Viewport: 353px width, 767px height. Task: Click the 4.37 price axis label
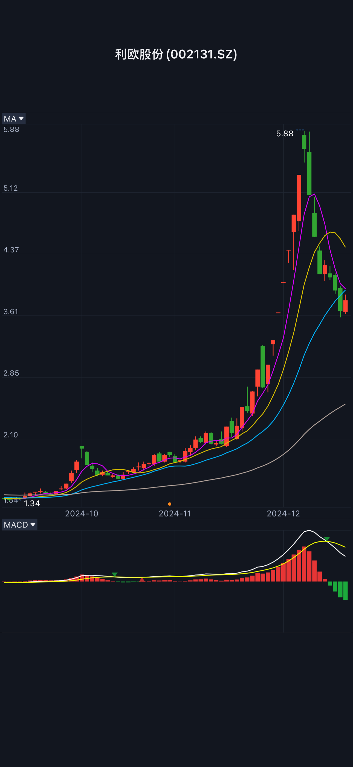pos(11,250)
